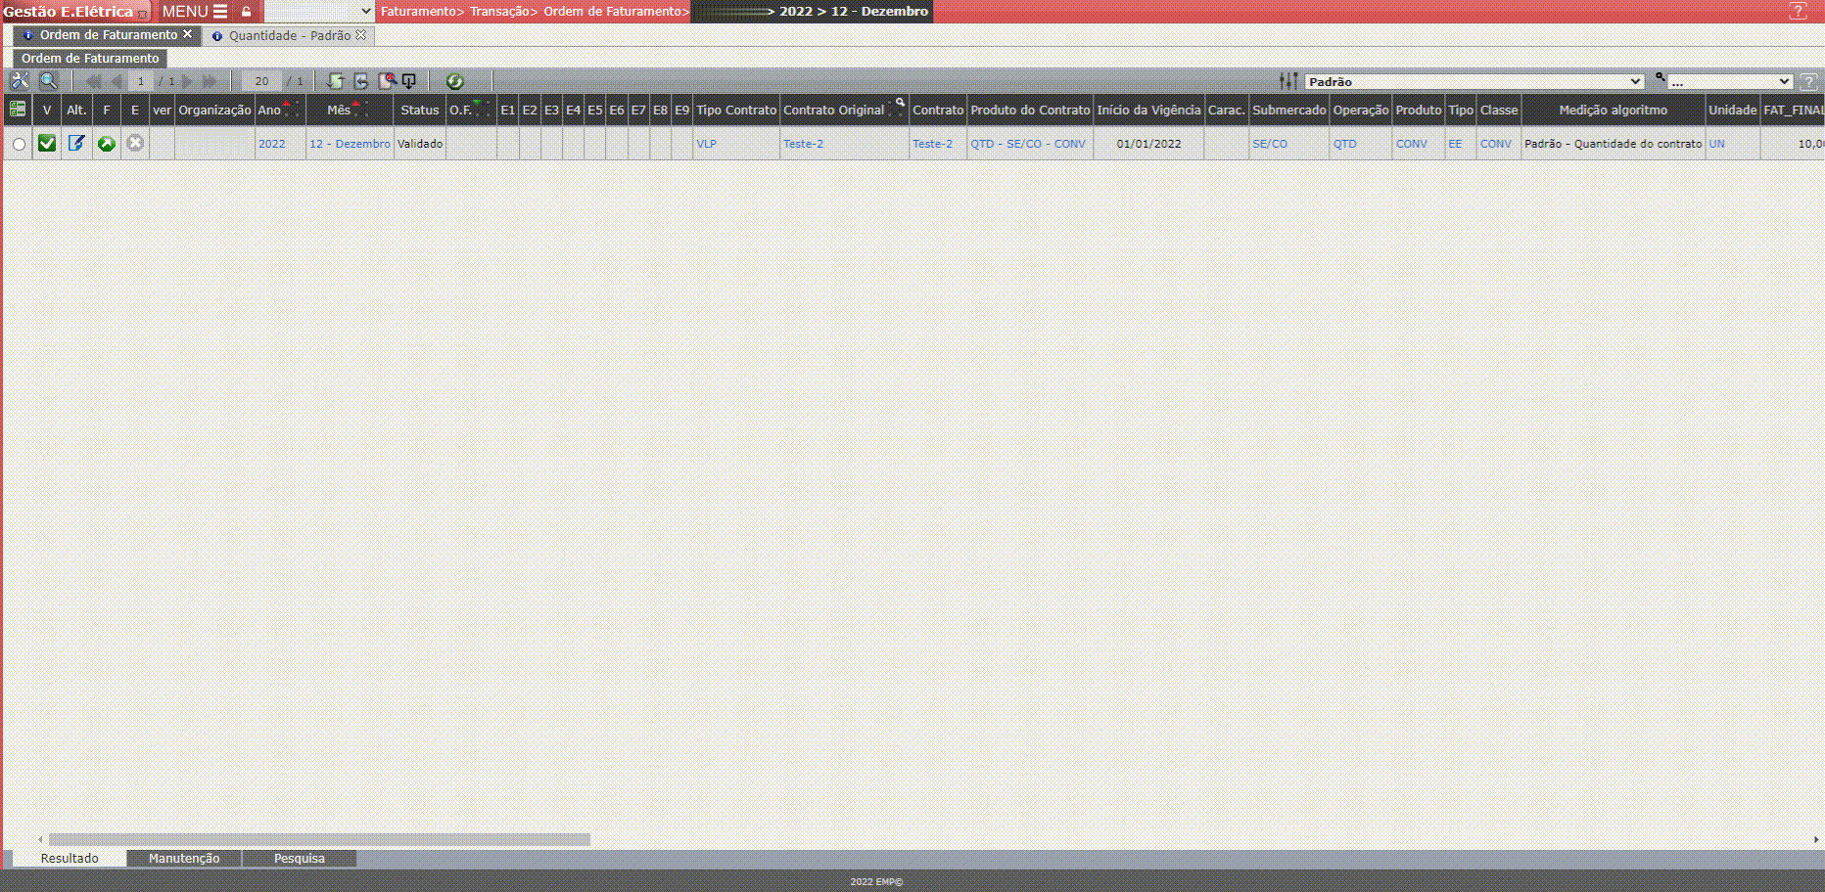Click the grey X exclude icon in row
The height and width of the screenshot is (892, 1825).
pyautogui.click(x=135, y=144)
